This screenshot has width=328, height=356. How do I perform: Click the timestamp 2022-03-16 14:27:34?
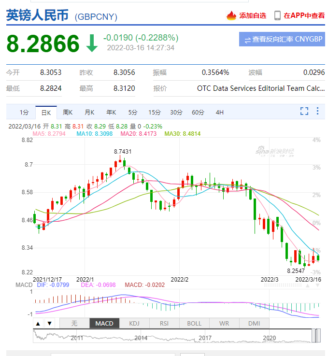141,48
